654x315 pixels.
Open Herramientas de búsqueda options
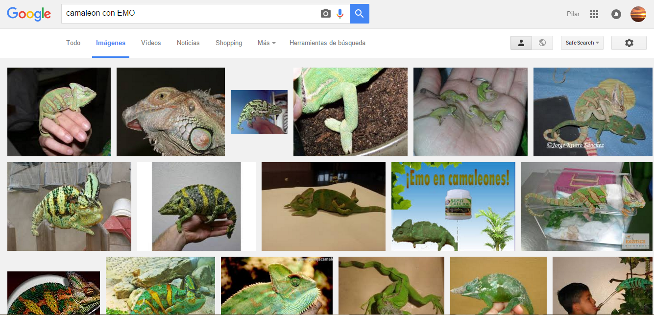tap(327, 43)
